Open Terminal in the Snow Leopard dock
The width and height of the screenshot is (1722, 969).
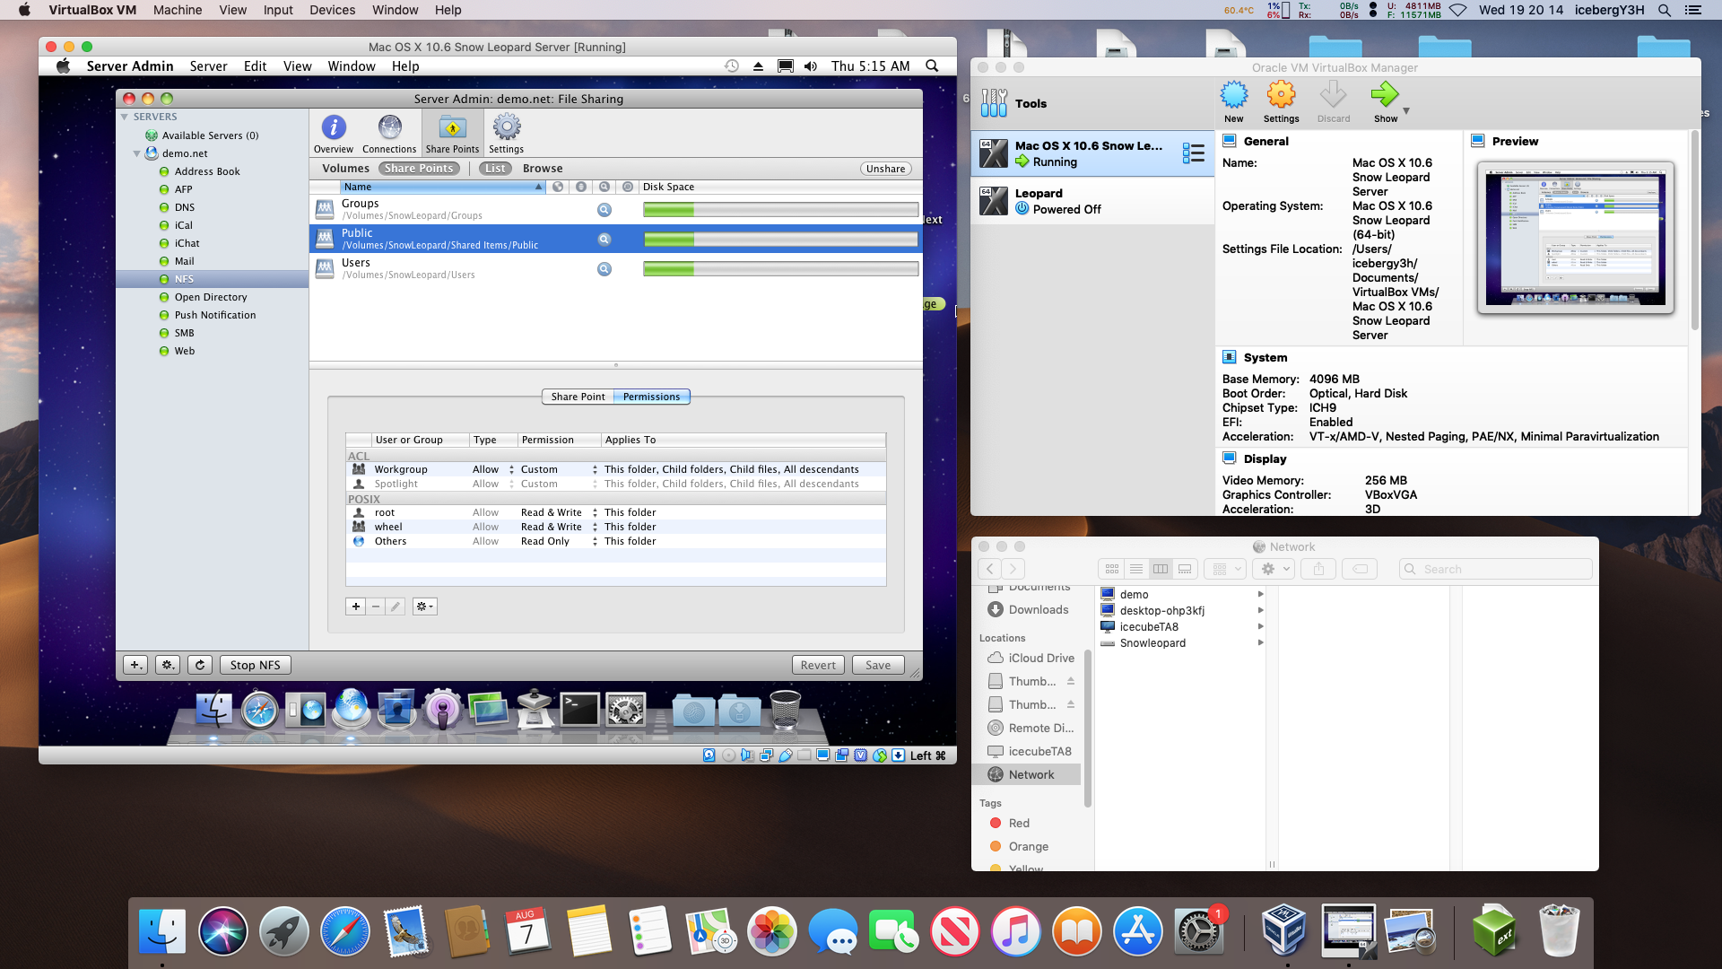[579, 710]
